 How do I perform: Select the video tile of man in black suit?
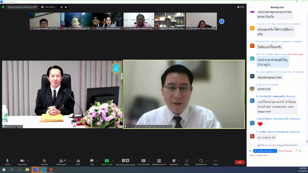pos(62,94)
